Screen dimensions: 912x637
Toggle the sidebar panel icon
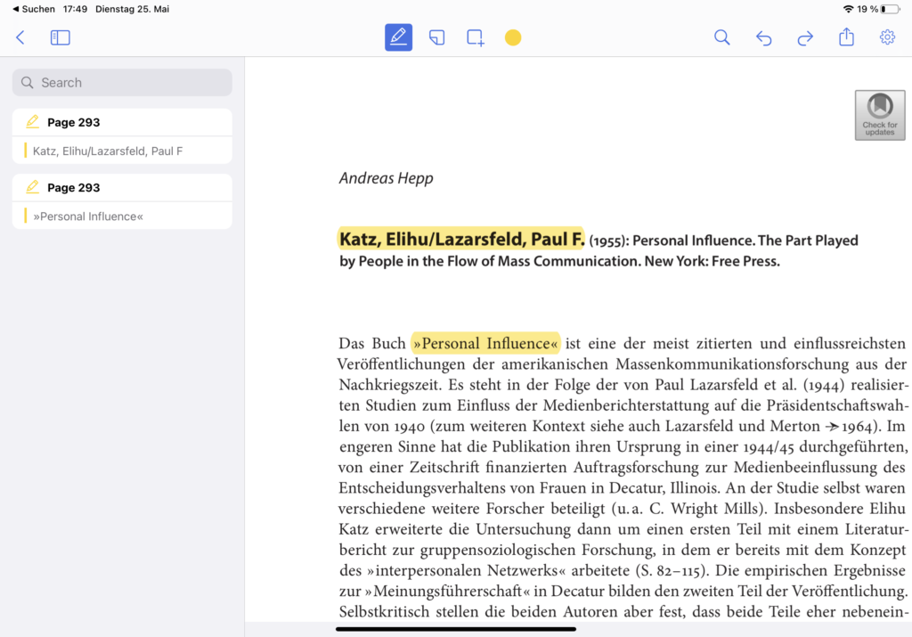click(x=61, y=37)
